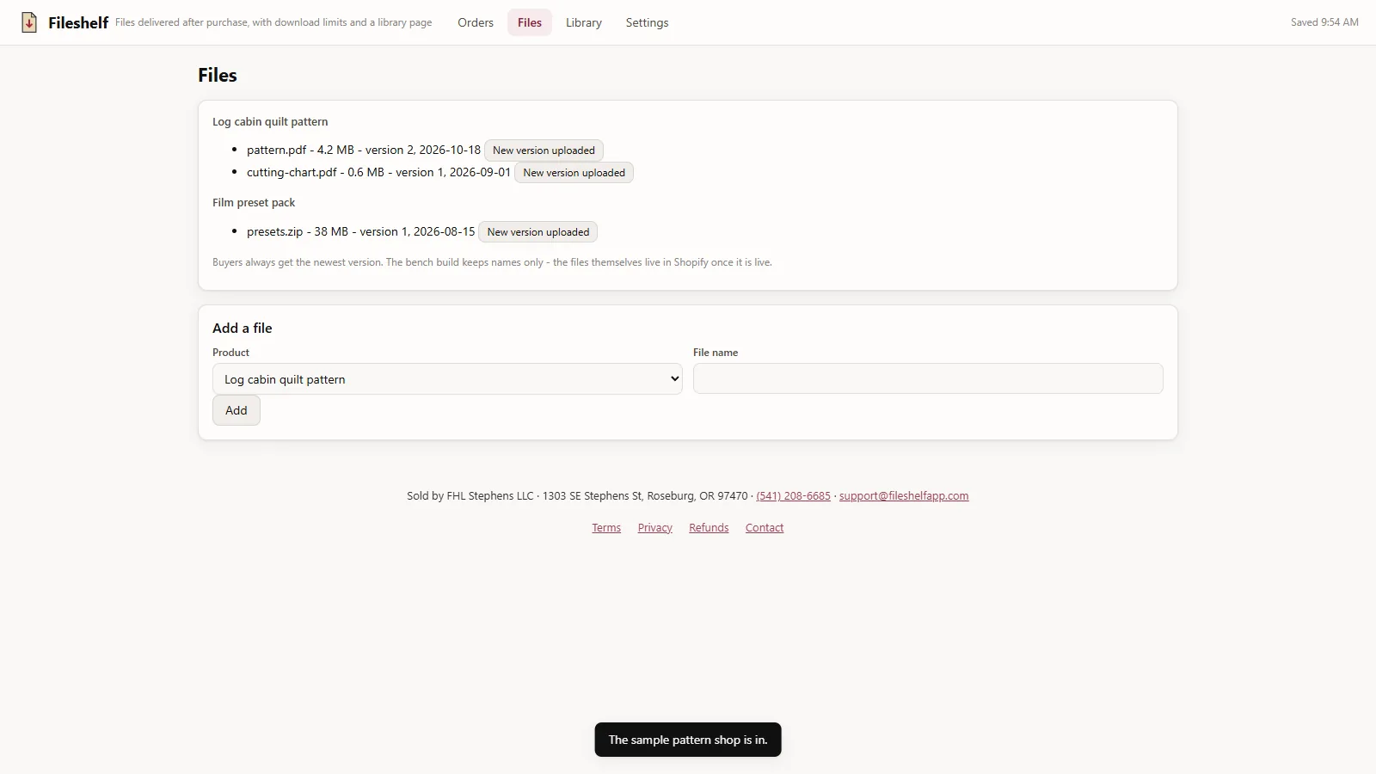The height and width of the screenshot is (774, 1376).
Task: Click New version uploaded for pattern.pdf
Action: point(544,150)
